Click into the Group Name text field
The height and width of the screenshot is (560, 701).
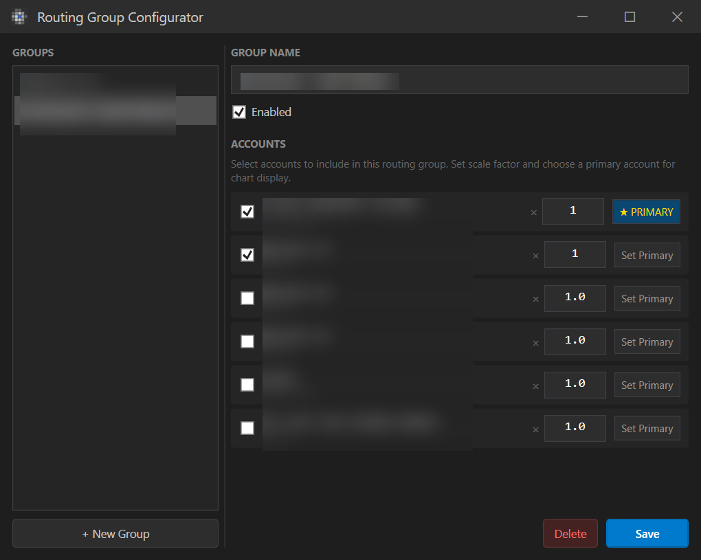point(460,80)
